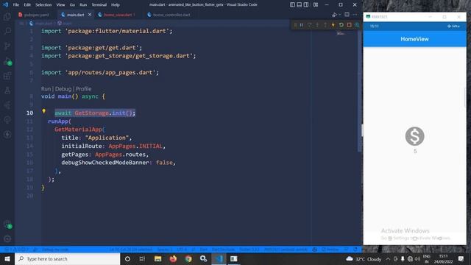Click the debug Step Out button
The height and width of the screenshot is (265, 471).
pos(325,25)
